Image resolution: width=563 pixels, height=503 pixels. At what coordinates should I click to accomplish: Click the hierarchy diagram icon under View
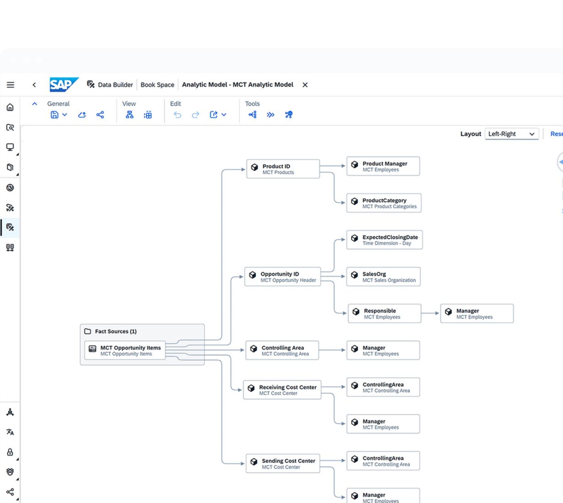point(130,115)
